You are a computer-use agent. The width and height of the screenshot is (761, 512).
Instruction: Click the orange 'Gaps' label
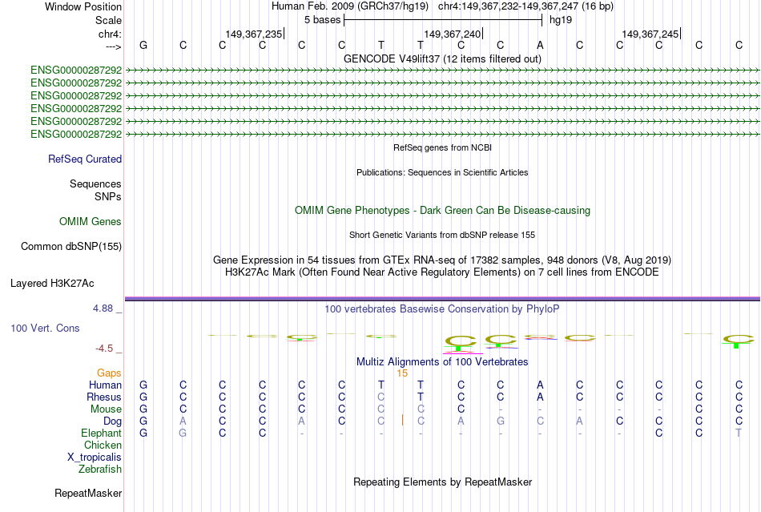109,373
